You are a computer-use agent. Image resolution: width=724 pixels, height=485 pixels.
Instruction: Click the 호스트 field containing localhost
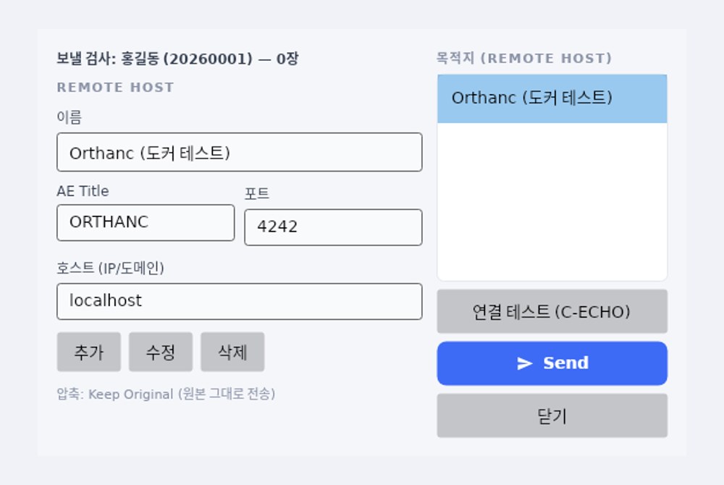239,301
